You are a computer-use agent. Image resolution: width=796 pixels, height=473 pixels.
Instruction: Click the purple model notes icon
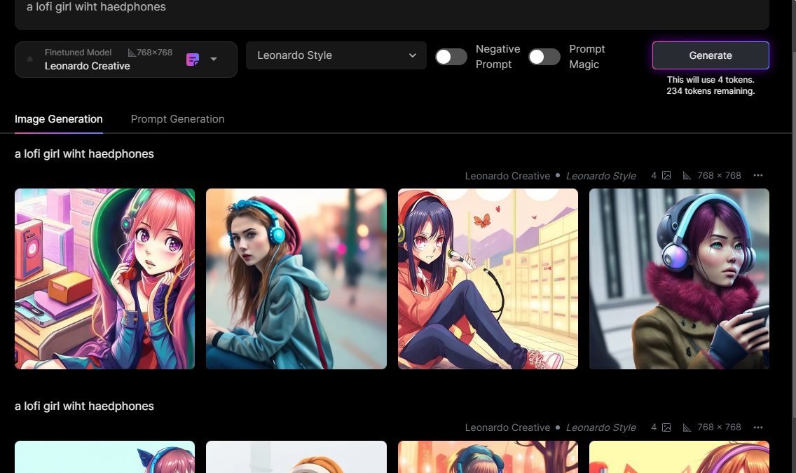(193, 60)
